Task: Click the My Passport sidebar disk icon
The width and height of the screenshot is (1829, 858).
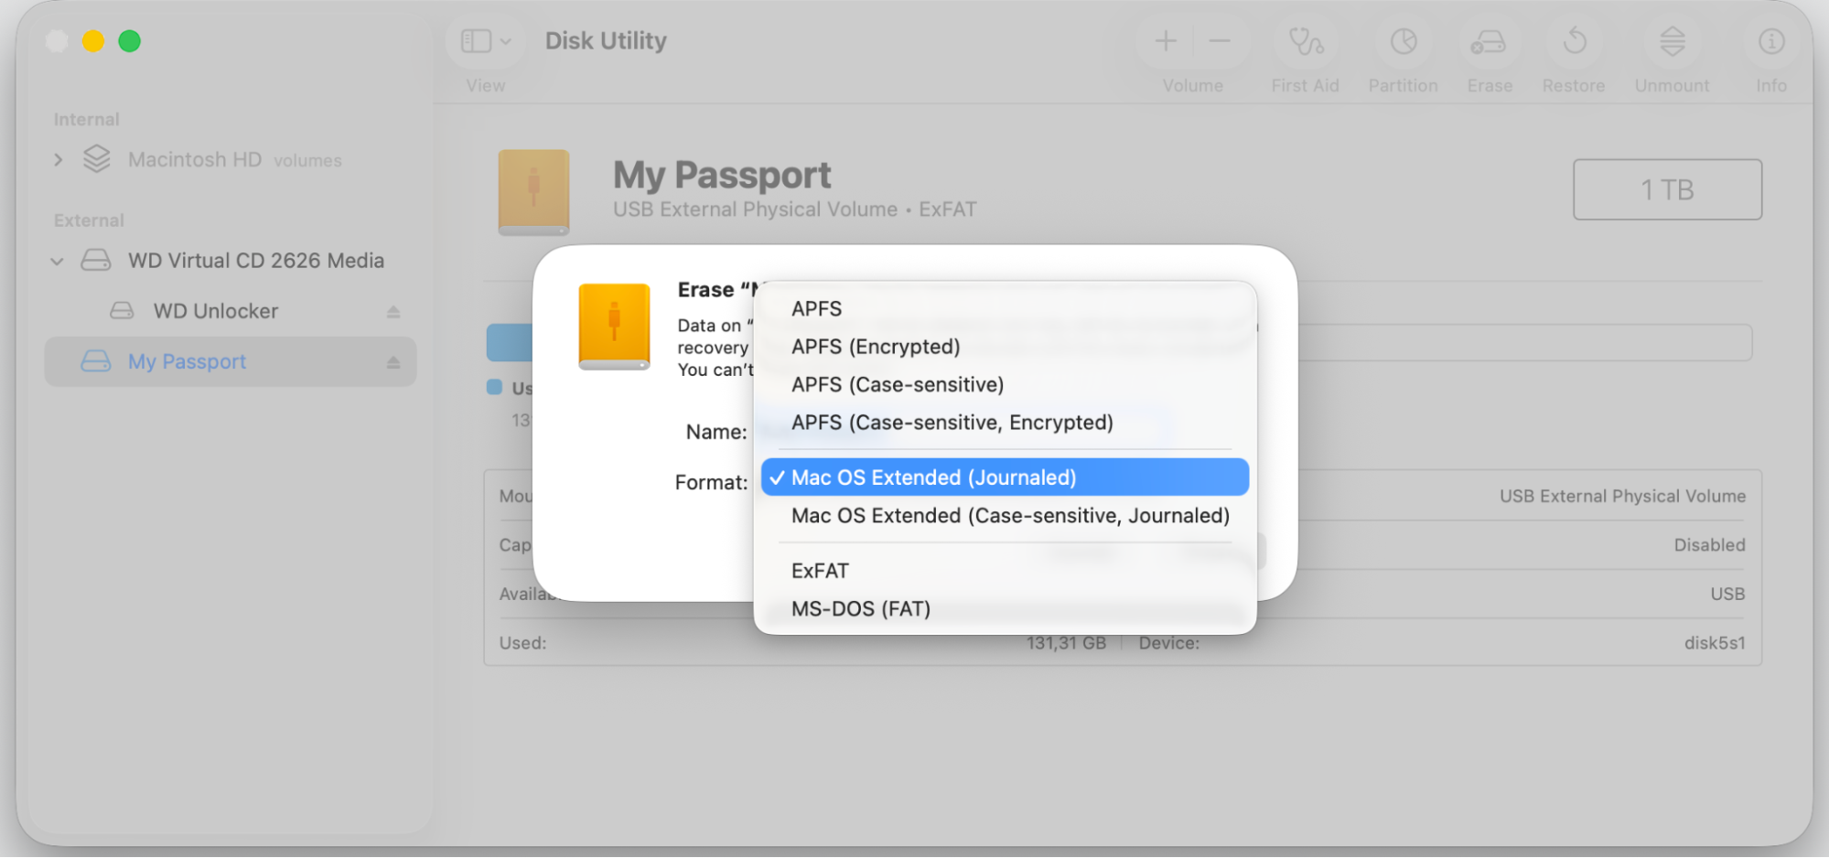Action: pyautogui.click(x=96, y=361)
